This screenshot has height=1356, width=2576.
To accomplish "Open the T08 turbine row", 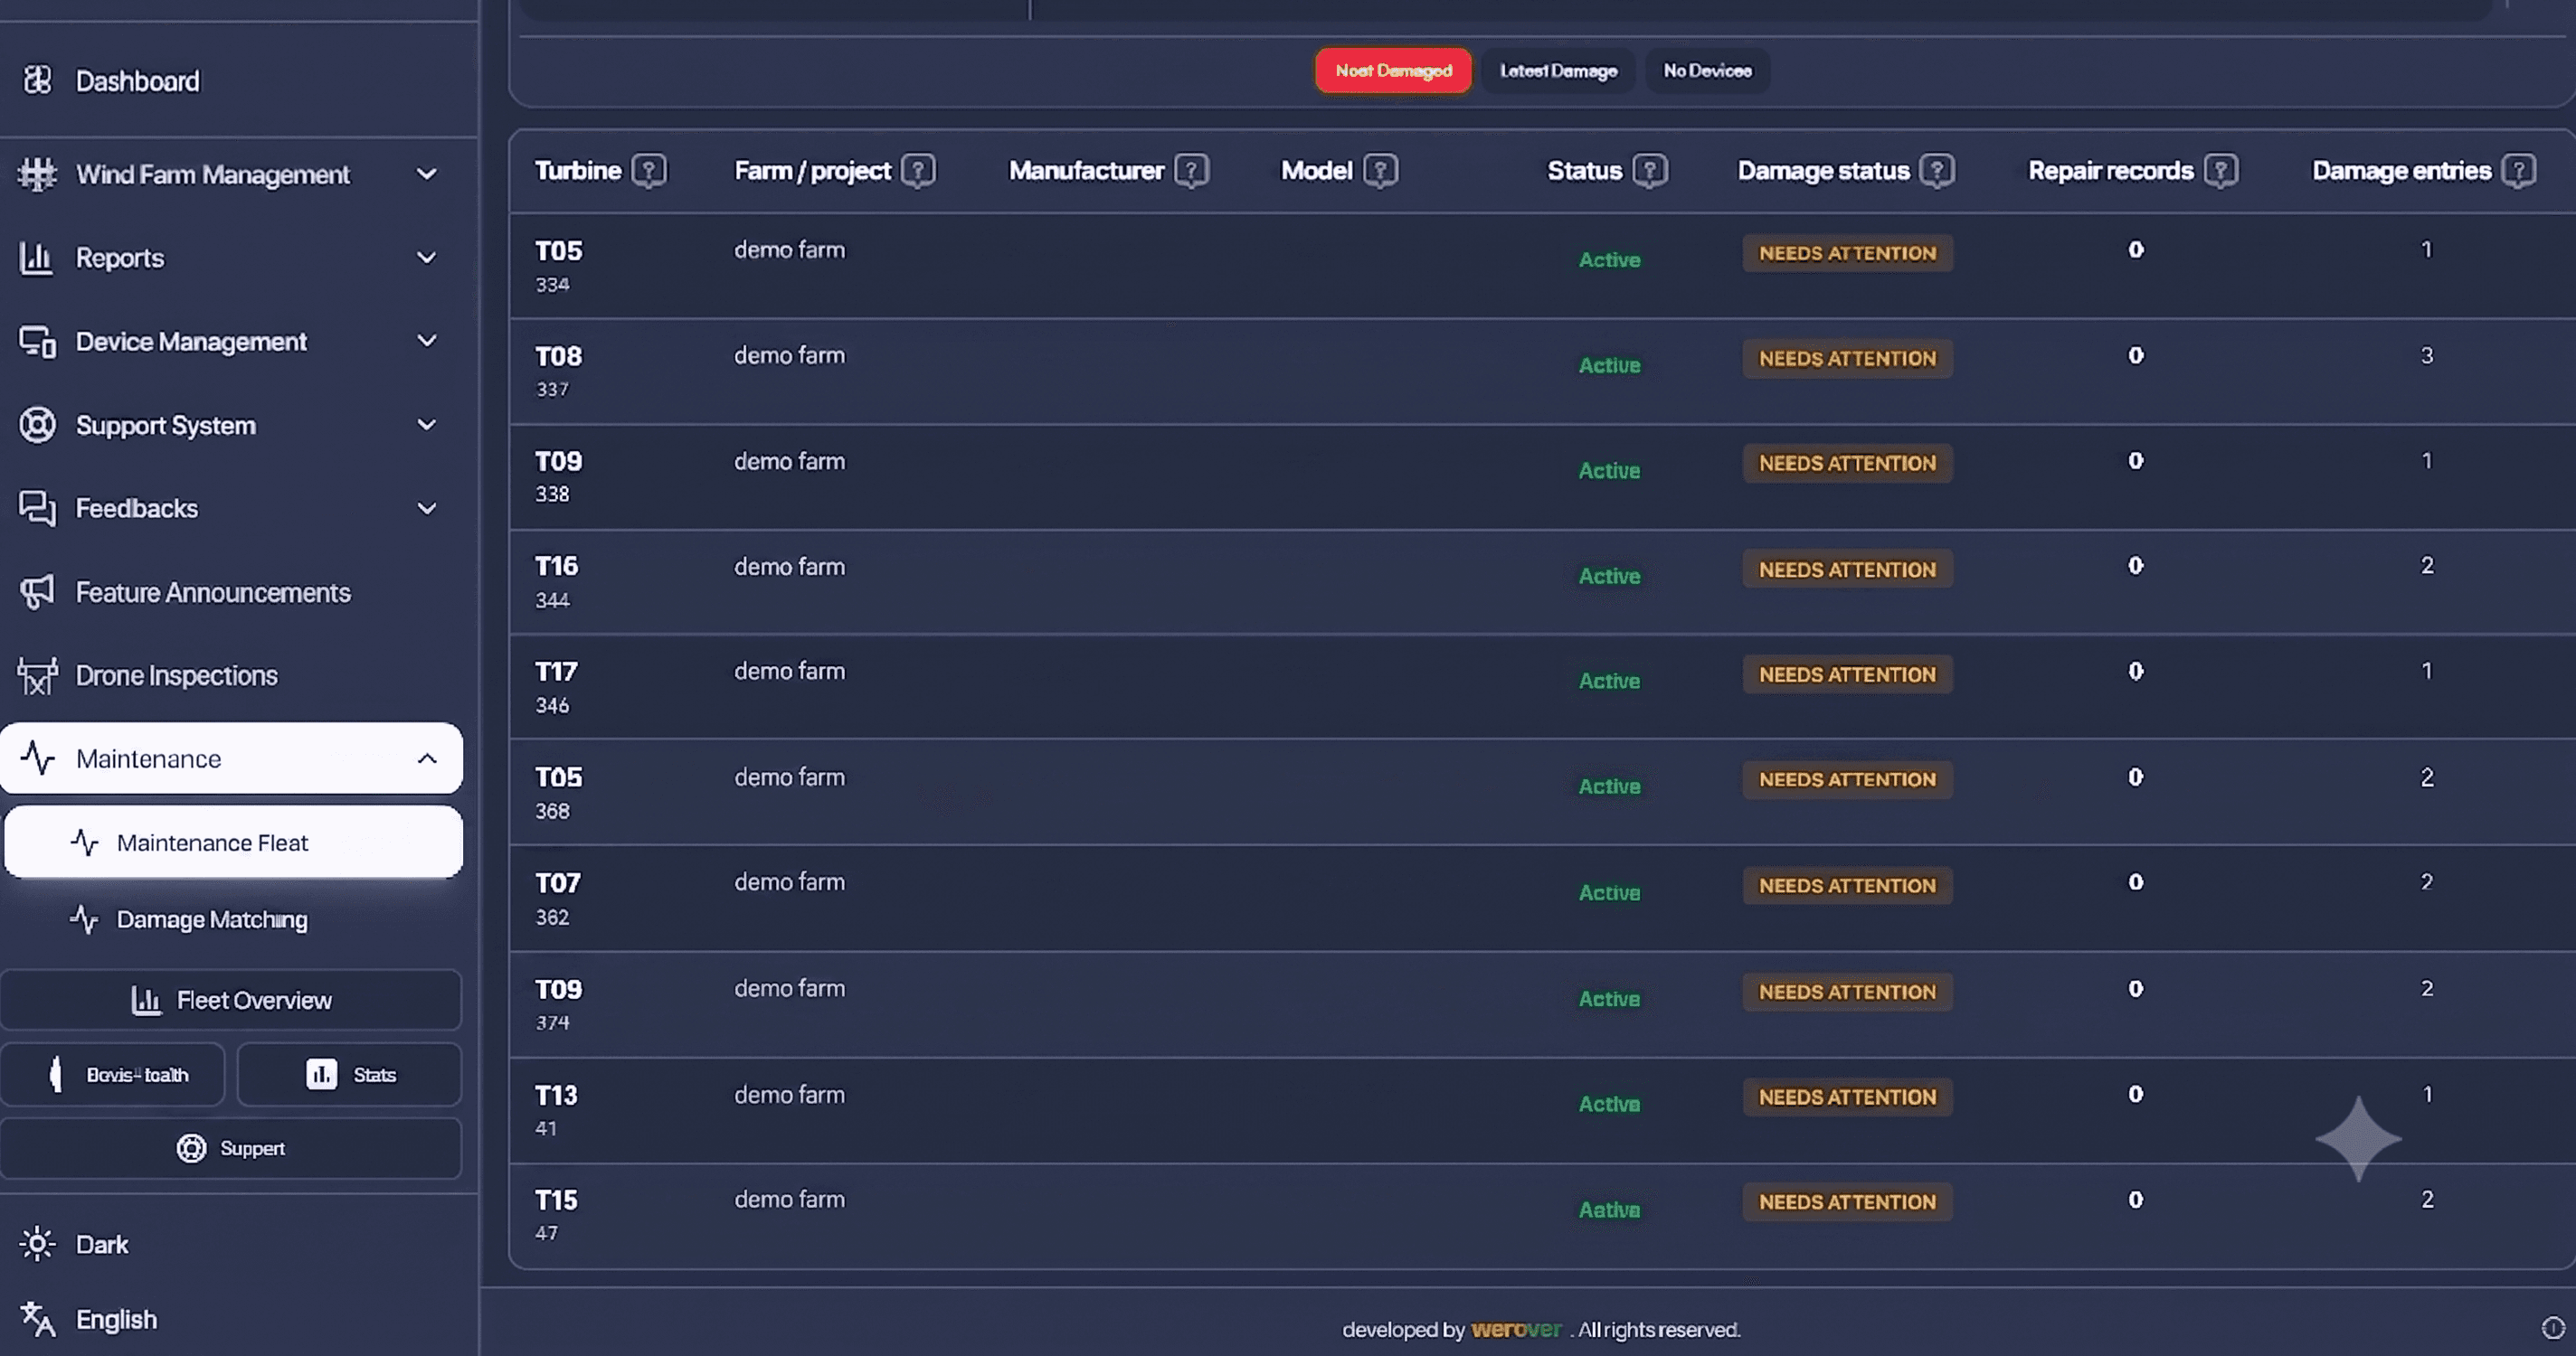I will click(x=1542, y=372).
